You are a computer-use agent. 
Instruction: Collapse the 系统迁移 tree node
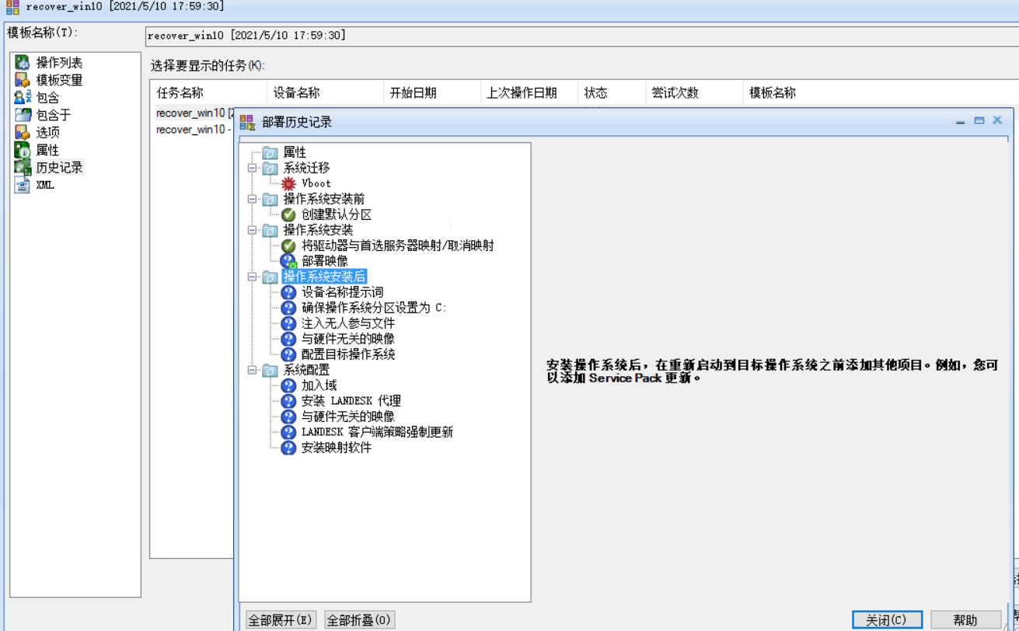click(x=252, y=168)
